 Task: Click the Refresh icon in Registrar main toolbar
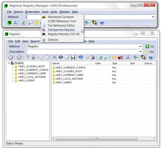pos(23,23)
